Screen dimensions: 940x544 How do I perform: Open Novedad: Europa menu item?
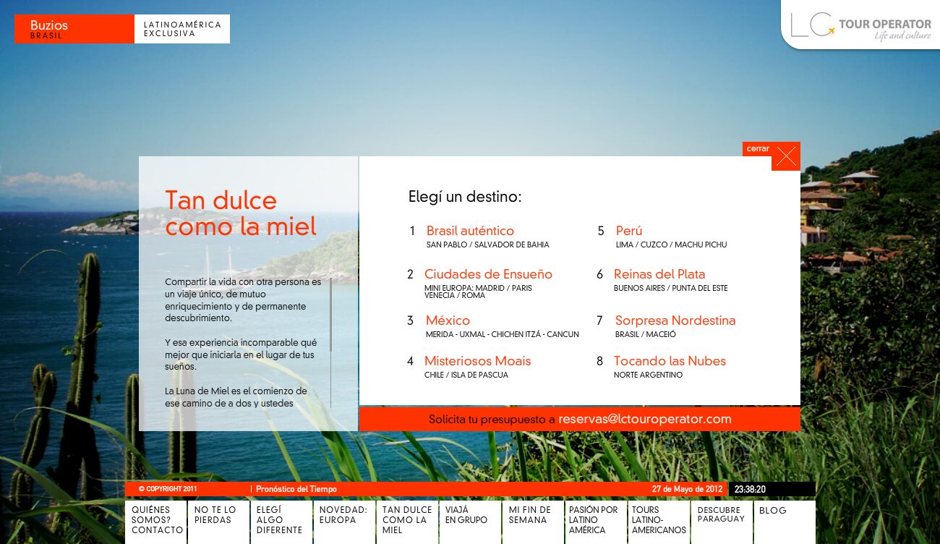pos(344,520)
